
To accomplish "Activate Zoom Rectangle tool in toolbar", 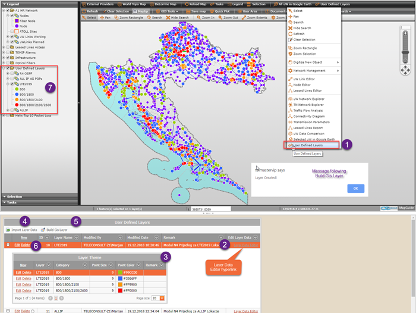I will 128,17.
